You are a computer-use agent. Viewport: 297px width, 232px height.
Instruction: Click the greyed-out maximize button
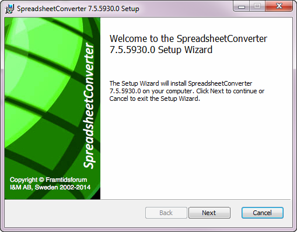click(x=257, y=6)
